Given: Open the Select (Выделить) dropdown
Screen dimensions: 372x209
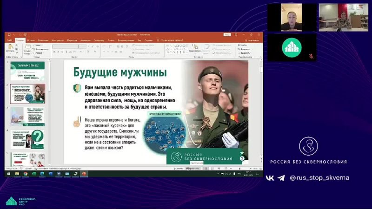Looking at the screenshot, I should pyautogui.click(x=245, y=53).
